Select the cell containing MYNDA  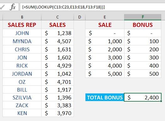pyautogui.click(x=22, y=41)
